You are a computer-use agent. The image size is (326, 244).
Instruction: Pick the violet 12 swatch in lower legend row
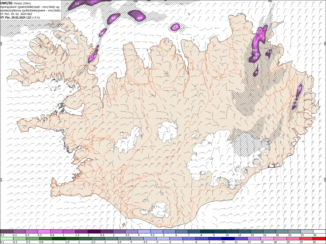pyautogui.click(x=241, y=239)
